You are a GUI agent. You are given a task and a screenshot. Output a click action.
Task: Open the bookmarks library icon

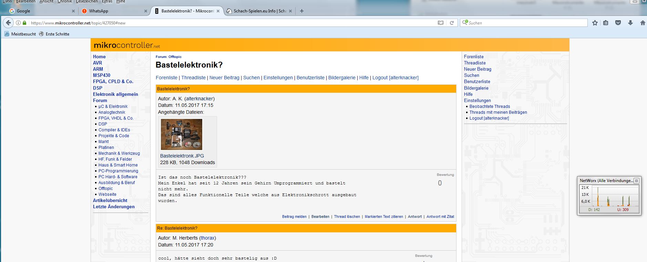coord(606,23)
